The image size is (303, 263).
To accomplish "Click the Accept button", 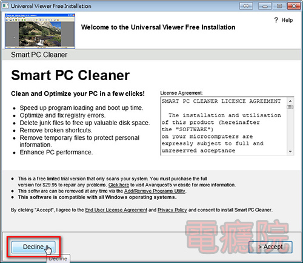I will tap(270, 247).
